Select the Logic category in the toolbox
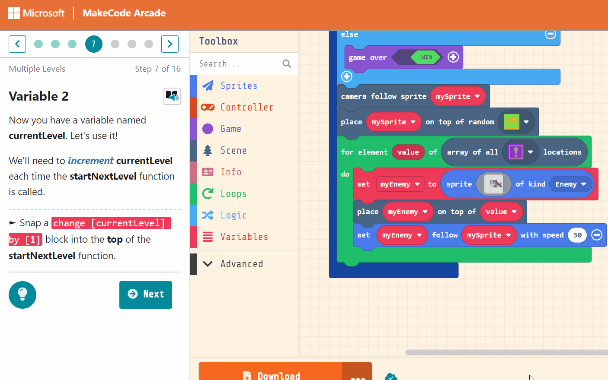Viewport: 608px width, 380px height. [x=234, y=215]
